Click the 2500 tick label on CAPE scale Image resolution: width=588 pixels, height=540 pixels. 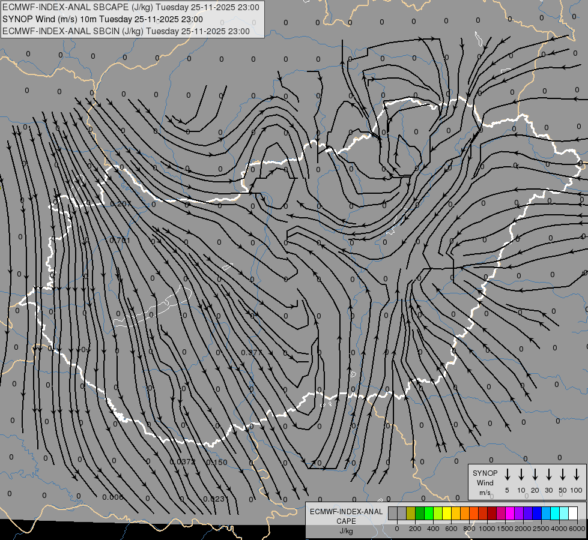[541, 529]
